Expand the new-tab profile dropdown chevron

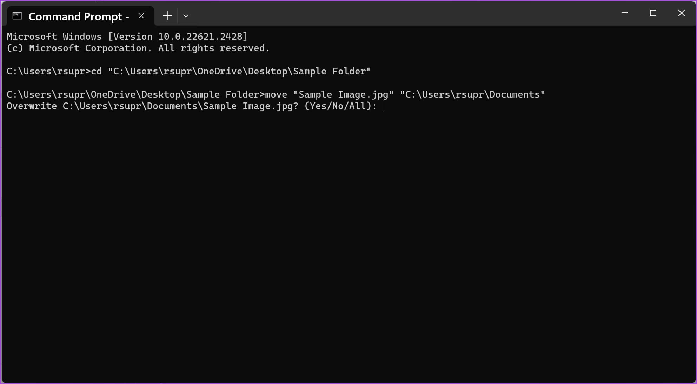(186, 16)
